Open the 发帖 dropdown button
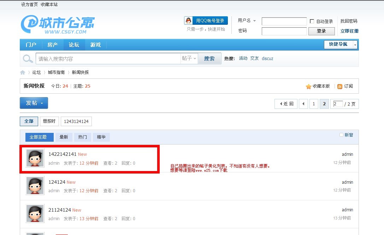Image resolution: width=384 pixels, height=235 pixels. [x=34, y=103]
